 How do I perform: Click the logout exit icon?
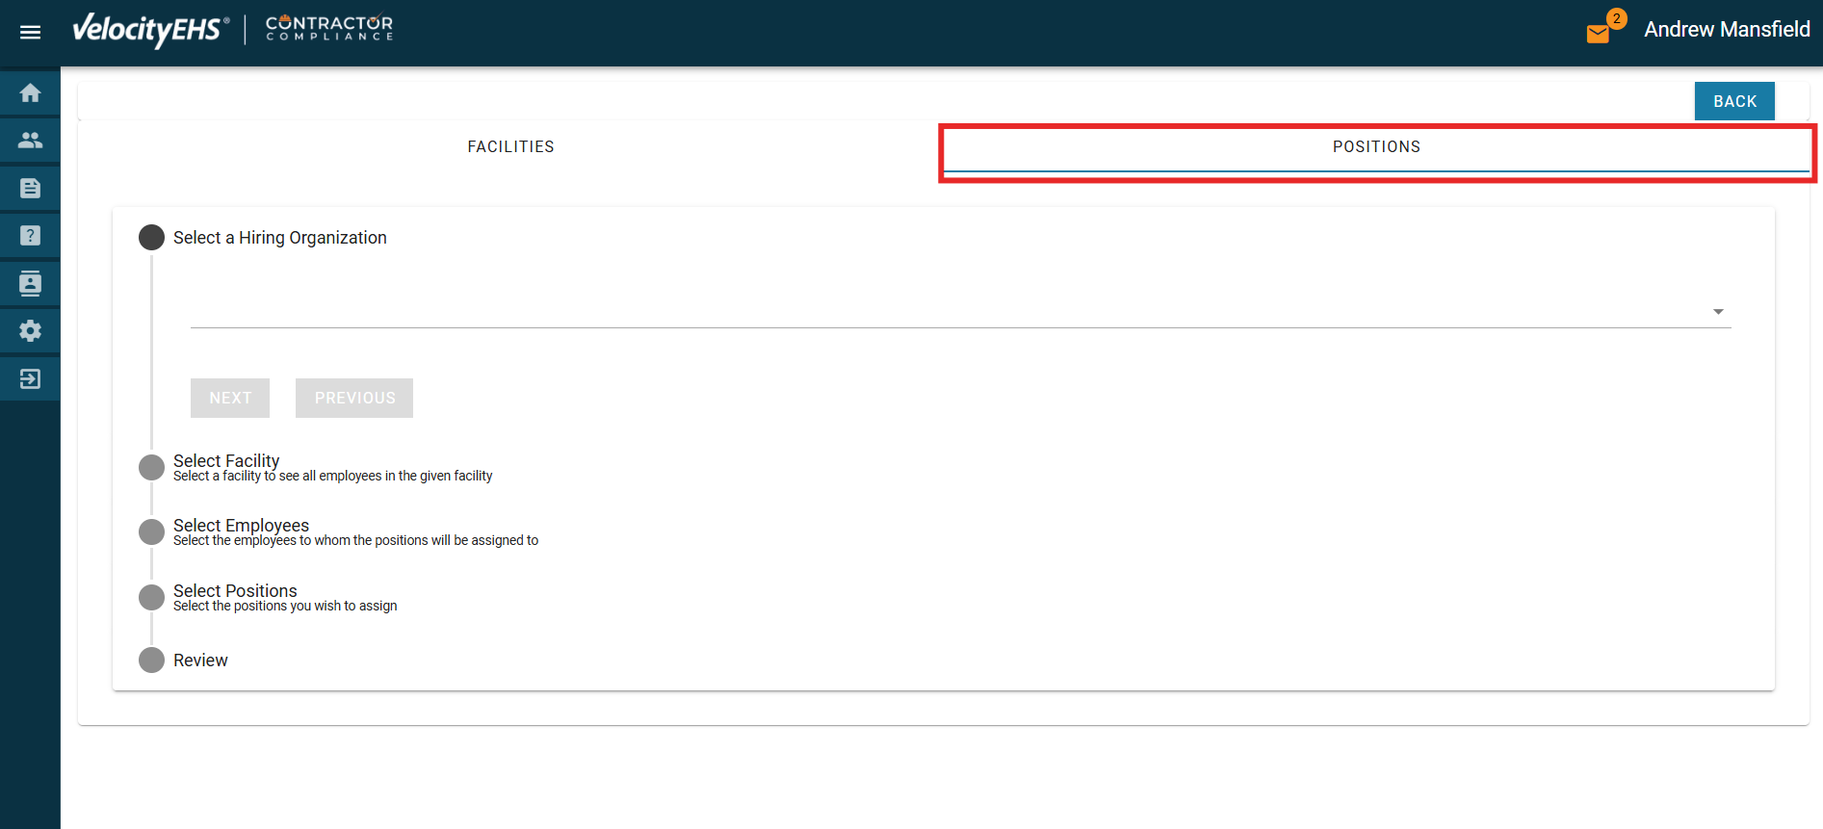tap(30, 378)
